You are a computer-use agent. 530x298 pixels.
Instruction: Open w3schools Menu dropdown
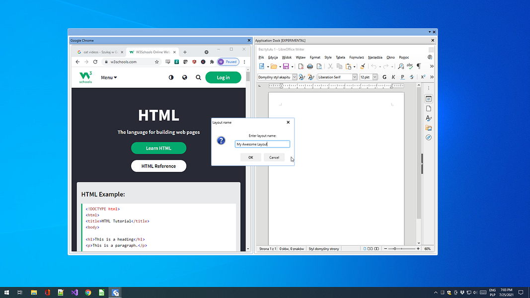pos(109,77)
